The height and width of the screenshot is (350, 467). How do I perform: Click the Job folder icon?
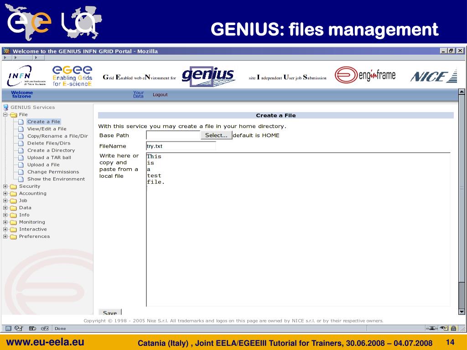13,201
